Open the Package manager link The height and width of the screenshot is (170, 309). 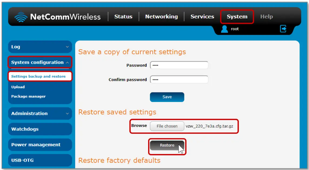[x=28, y=96]
